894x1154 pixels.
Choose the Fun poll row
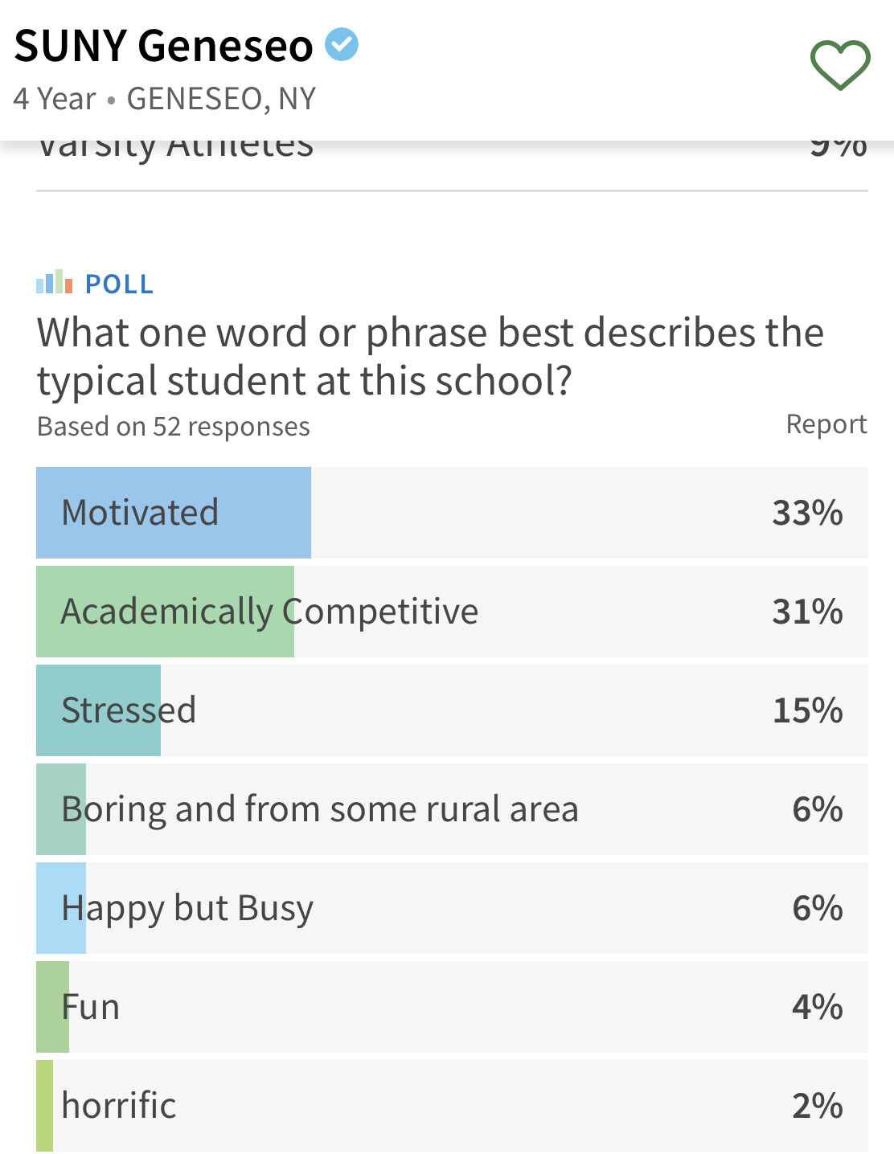tap(452, 1007)
